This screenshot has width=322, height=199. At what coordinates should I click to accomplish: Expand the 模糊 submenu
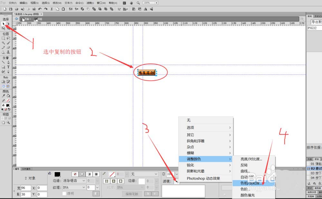[x=206, y=153]
